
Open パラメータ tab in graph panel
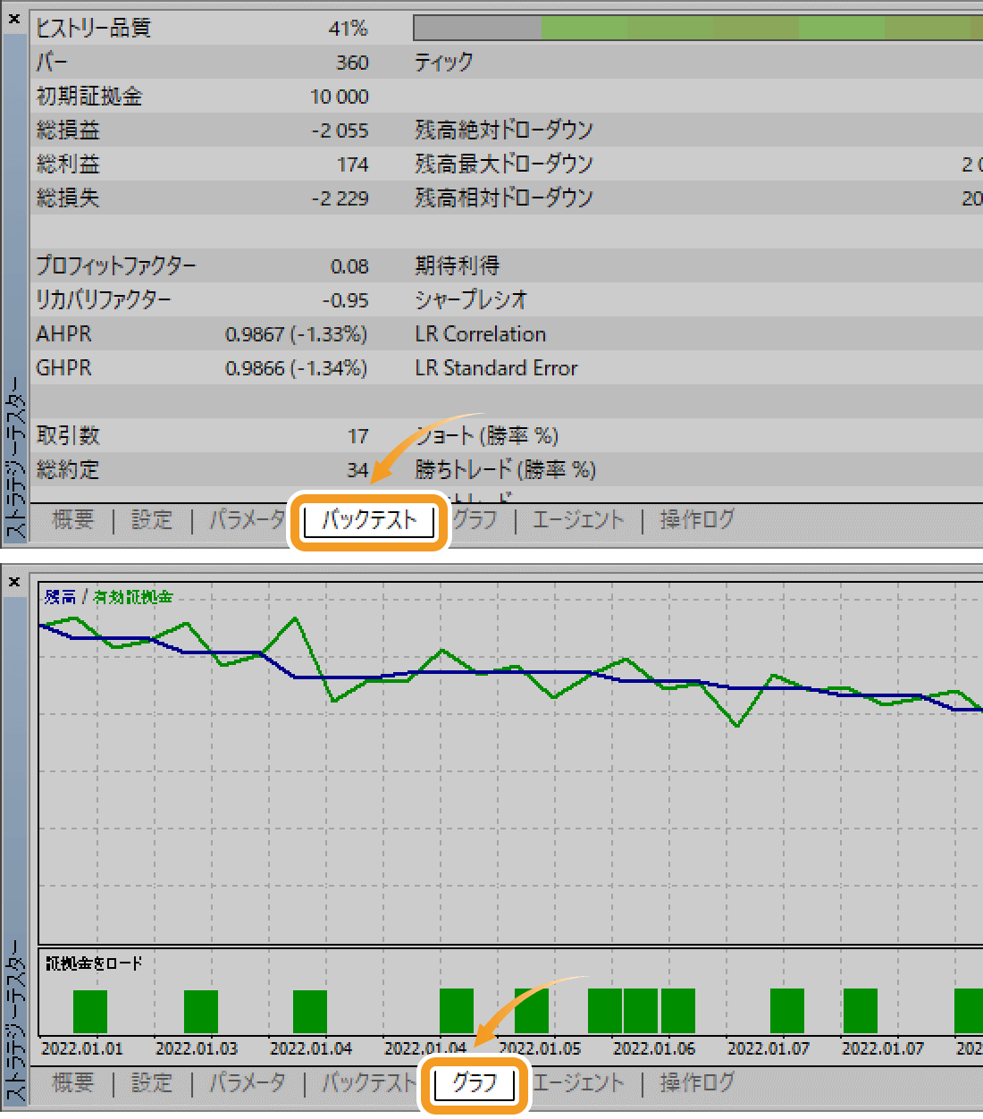[247, 1082]
